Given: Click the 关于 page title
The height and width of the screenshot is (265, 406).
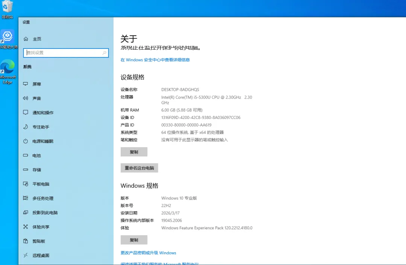Looking at the screenshot, I should pyautogui.click(x=129, y=39).
